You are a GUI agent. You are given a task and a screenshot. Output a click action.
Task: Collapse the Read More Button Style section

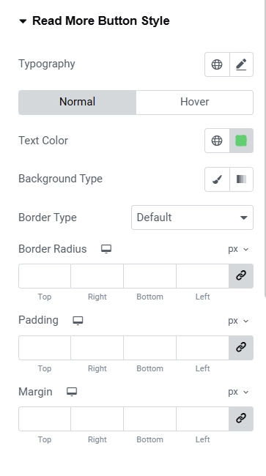(94, 21)
